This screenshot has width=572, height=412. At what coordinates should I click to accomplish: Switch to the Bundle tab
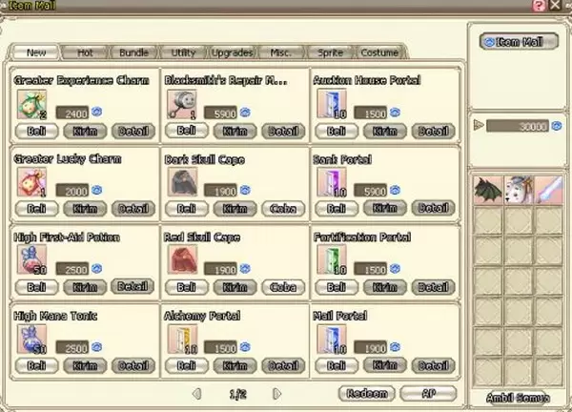click(133, 52)
